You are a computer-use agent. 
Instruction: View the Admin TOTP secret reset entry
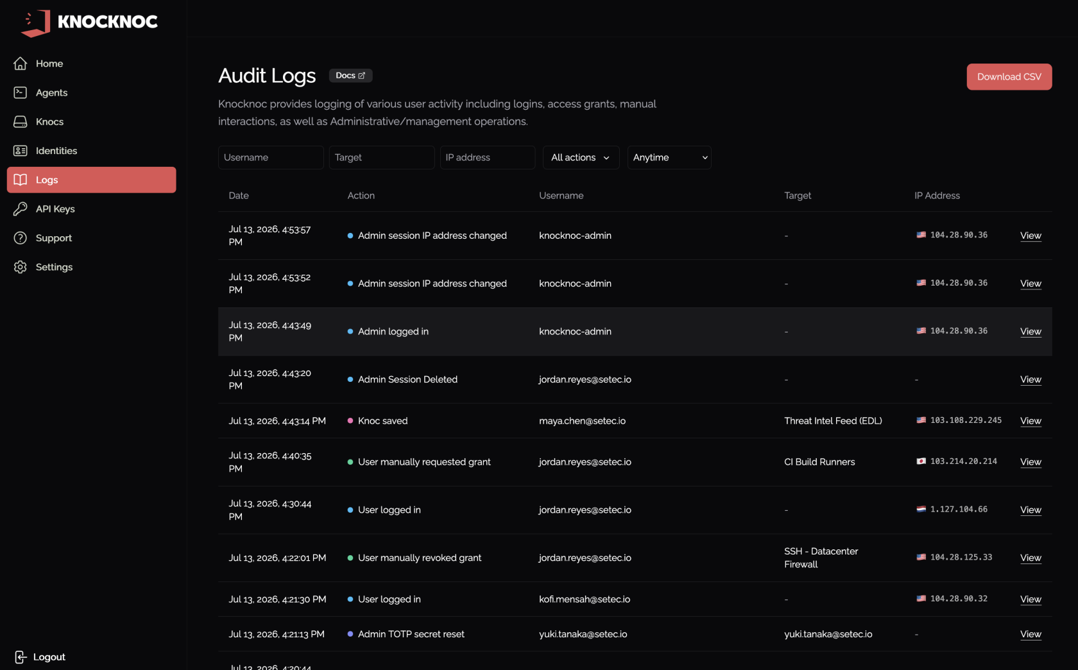click(x=1031, y=634)
